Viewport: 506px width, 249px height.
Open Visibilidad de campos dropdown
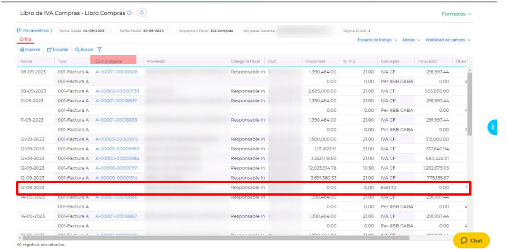point(448,40)
